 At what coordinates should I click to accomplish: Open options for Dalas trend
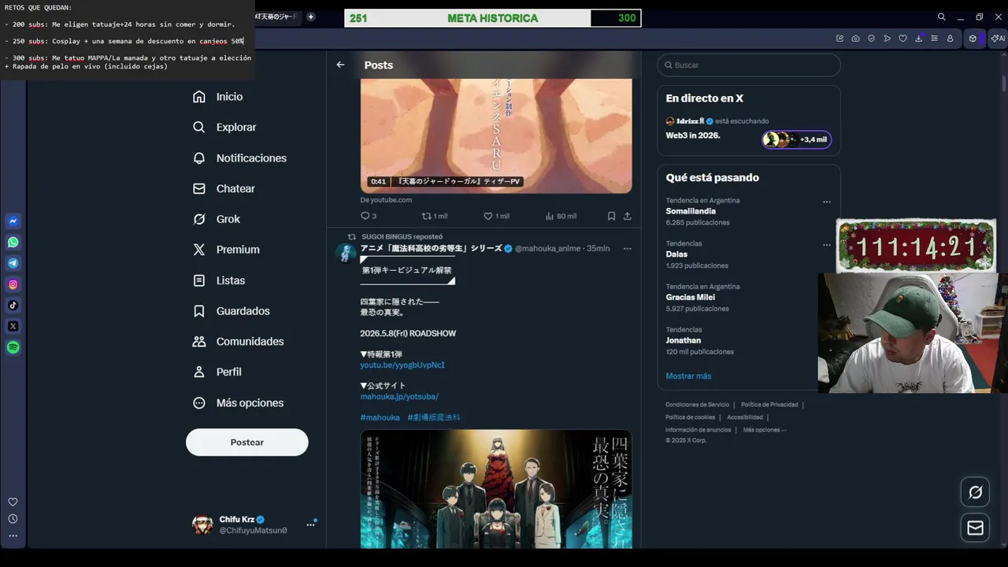coord(827,245)
